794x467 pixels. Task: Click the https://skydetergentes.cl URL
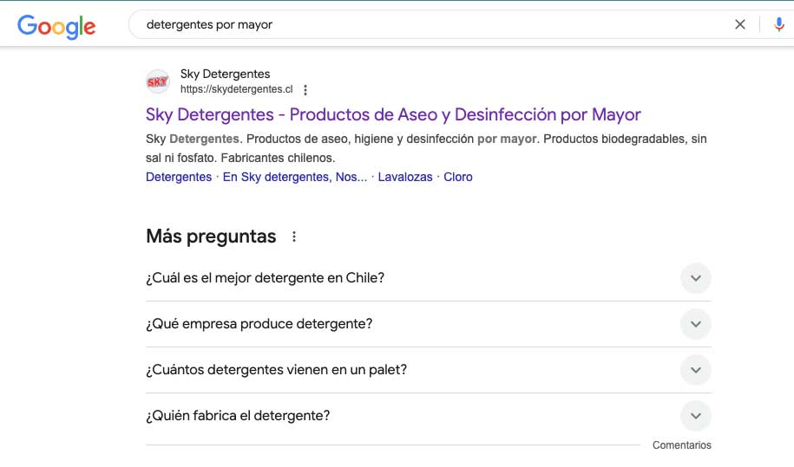tap(237, 89)
